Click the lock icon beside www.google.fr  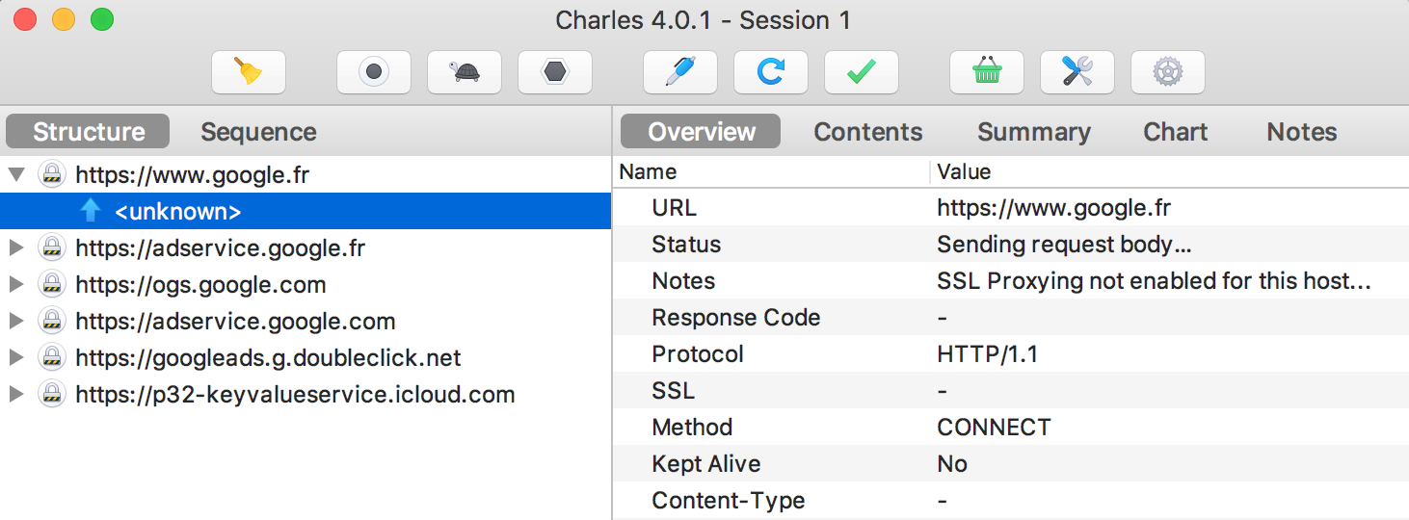click(x=51, y=175)
